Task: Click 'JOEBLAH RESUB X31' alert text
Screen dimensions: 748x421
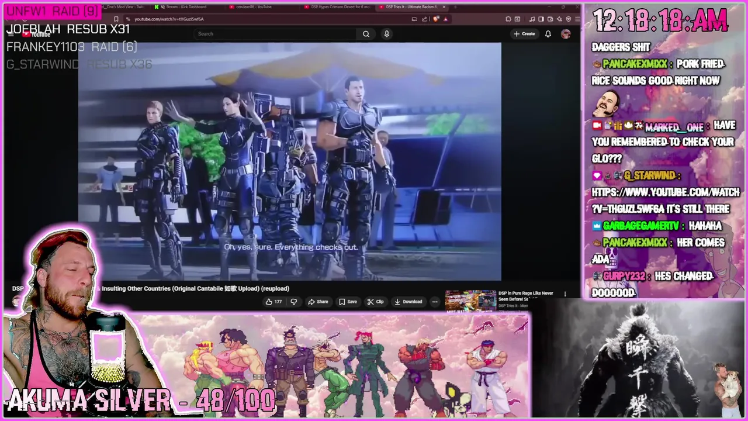Action: (x=68, y=29)
